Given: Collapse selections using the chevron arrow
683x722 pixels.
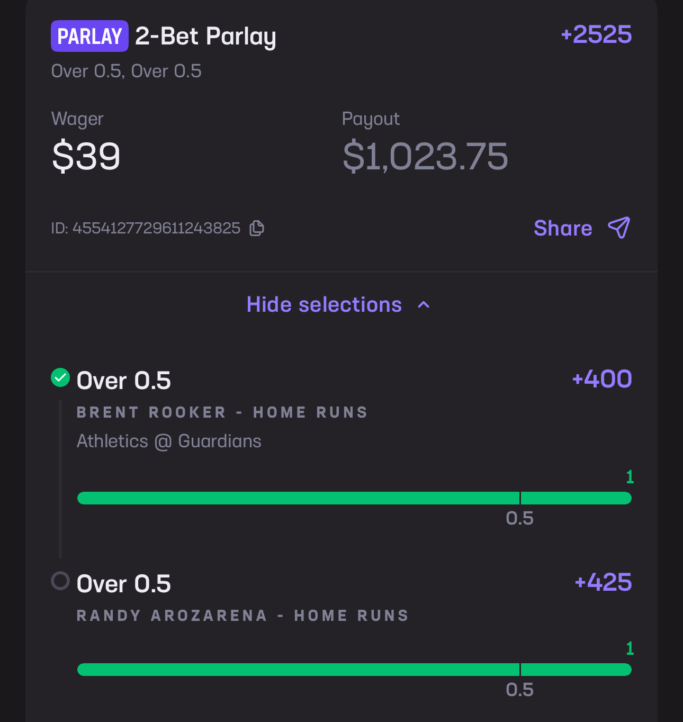Looking at the screenshot, I should coord(424,305).
